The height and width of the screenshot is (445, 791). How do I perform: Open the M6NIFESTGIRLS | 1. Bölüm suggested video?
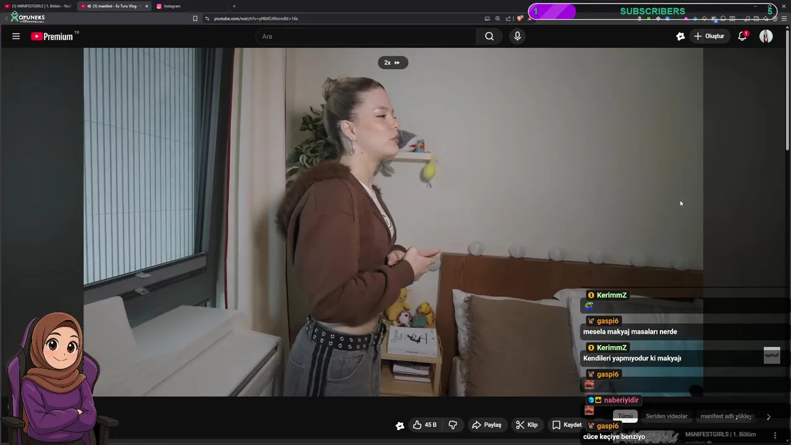click(721, 434)
